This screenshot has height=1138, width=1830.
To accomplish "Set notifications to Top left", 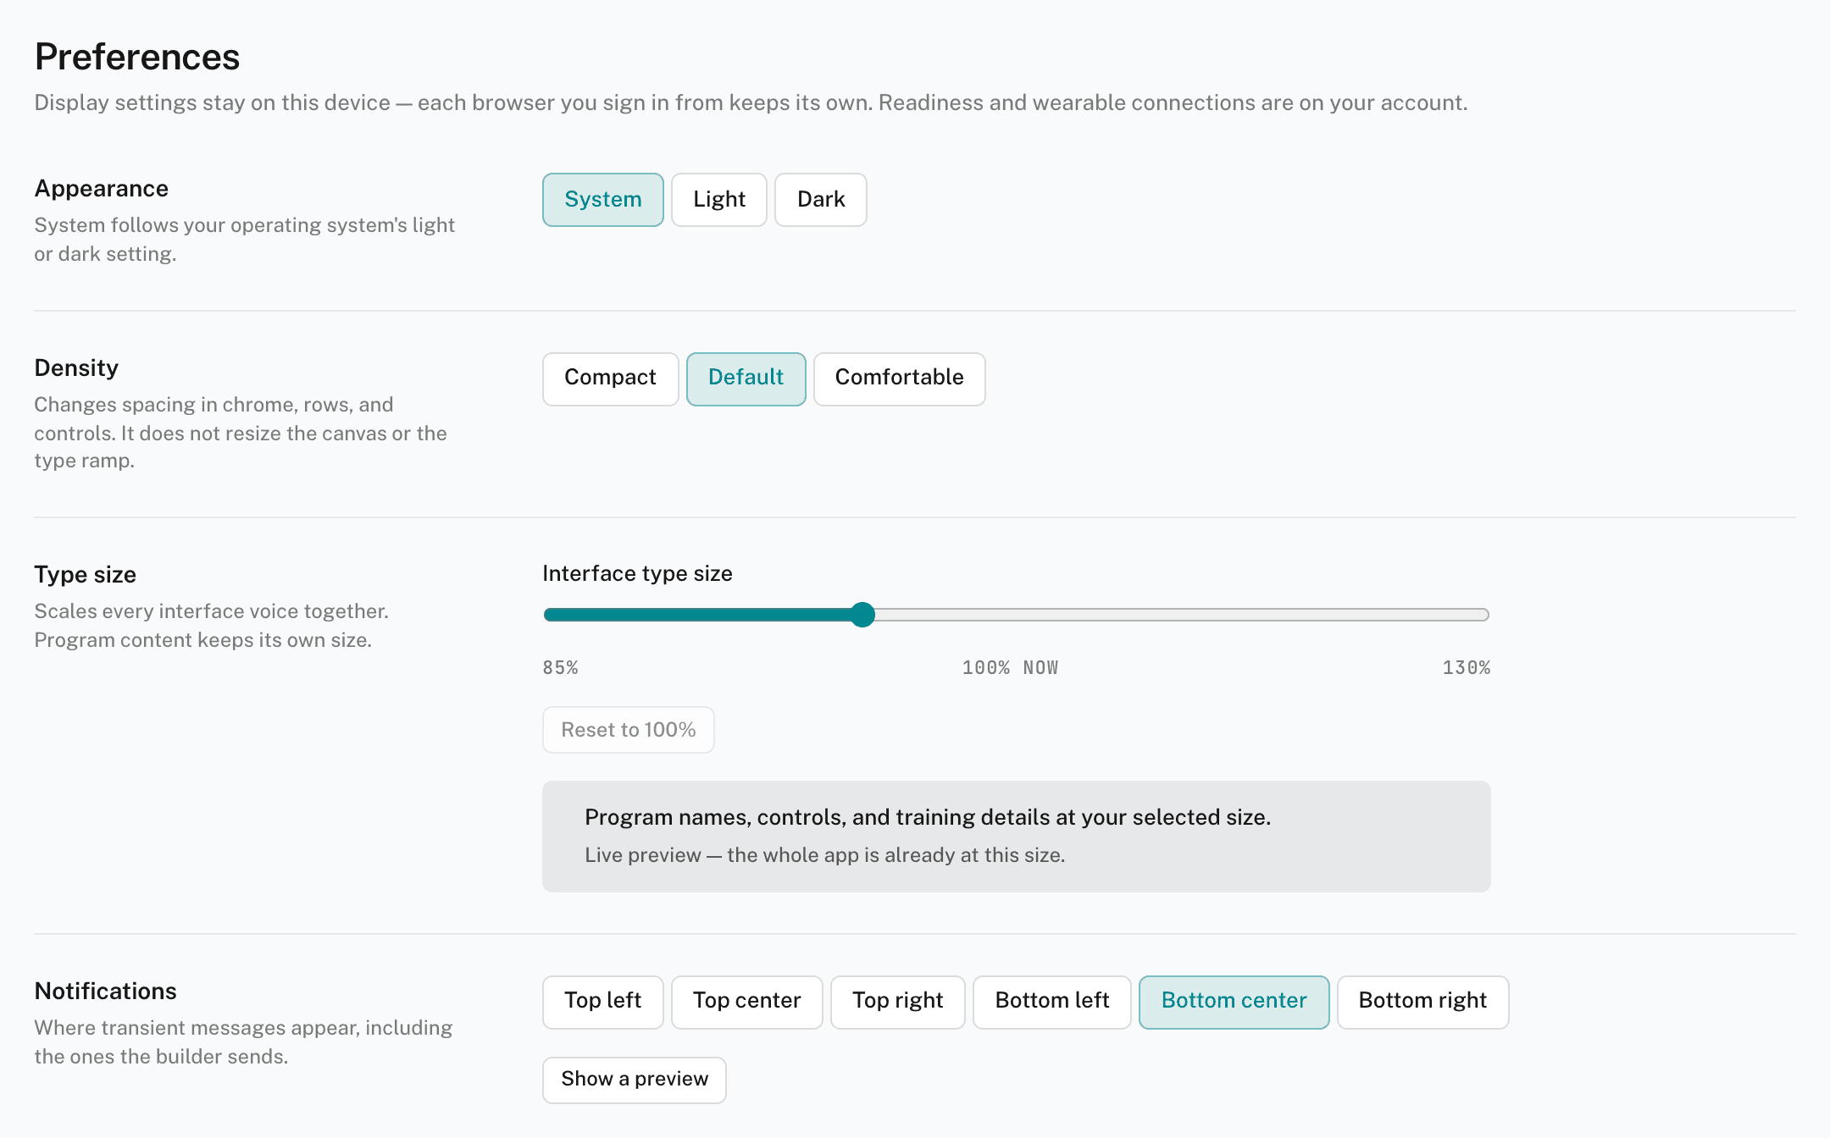I will coord(602,1002).
